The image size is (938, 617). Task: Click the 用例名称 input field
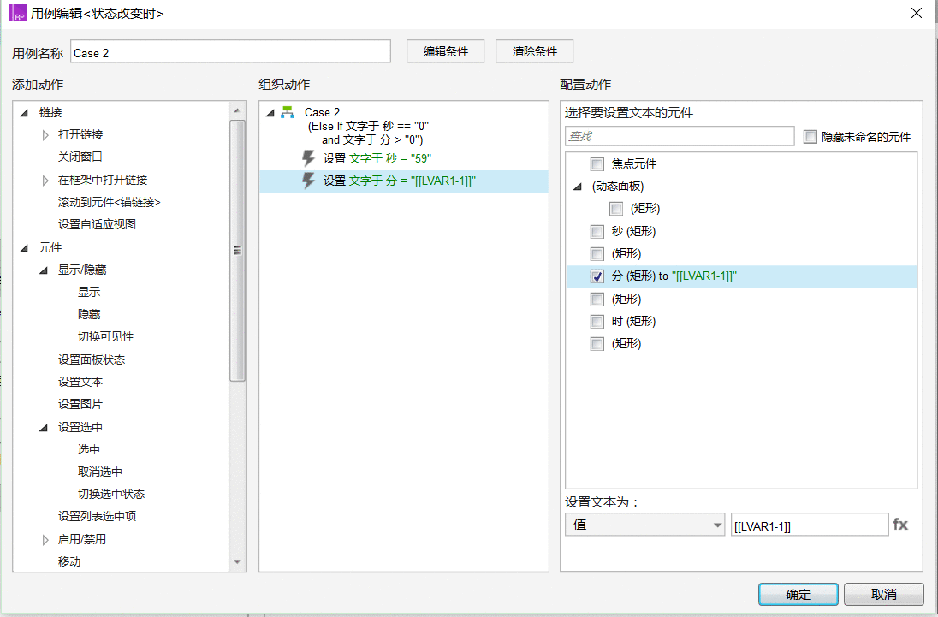230,52
